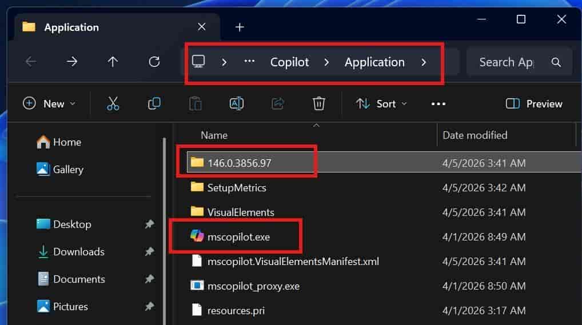Sort by Date modified column header

tap(475, 135)
